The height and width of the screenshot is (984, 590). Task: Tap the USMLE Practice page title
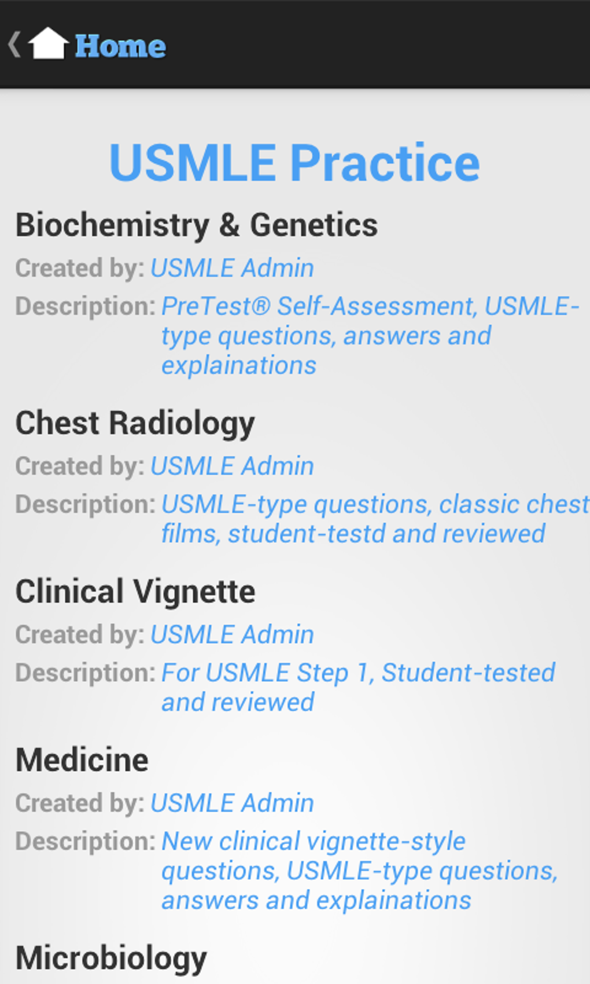294,163
